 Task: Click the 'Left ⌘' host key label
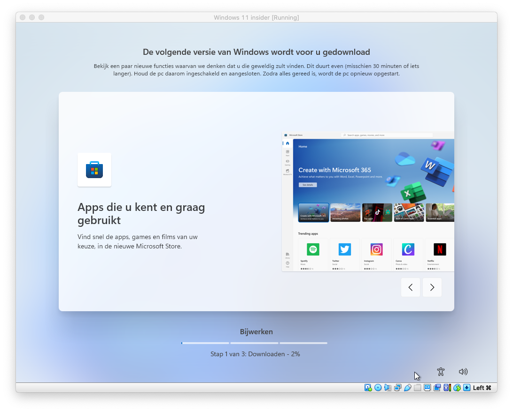tap(482, 388)
